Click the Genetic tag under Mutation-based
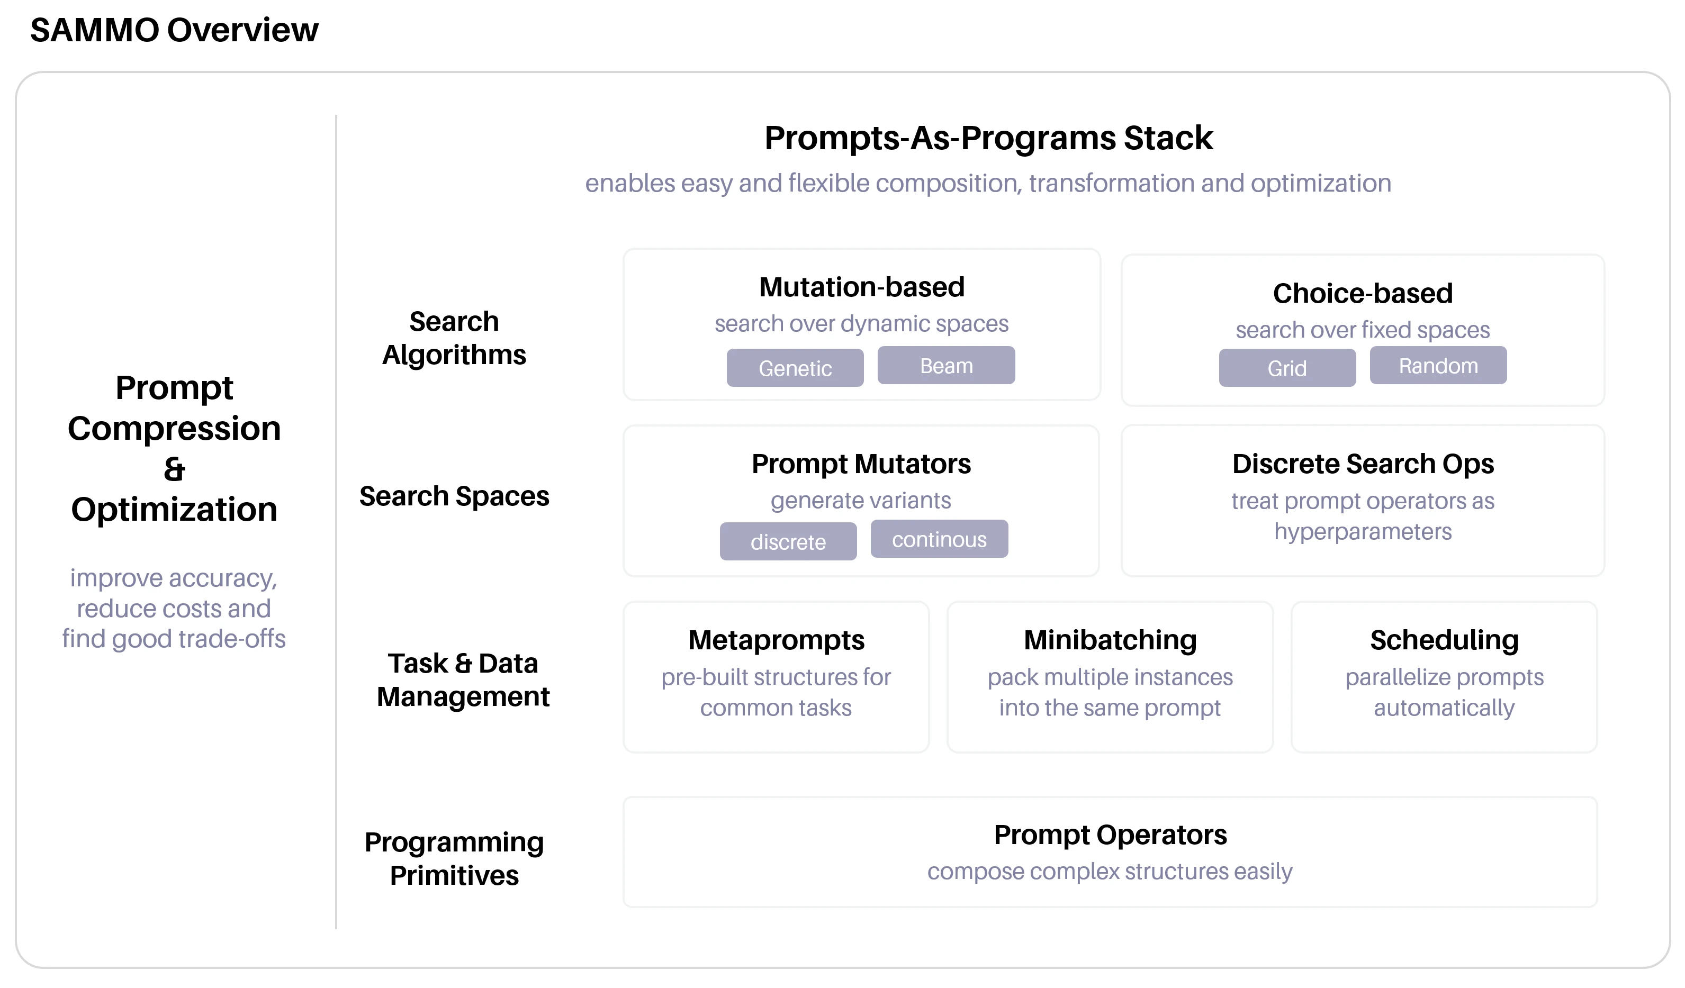The image size is (1685, 988). pyautogui.click(x=795, y=368)
